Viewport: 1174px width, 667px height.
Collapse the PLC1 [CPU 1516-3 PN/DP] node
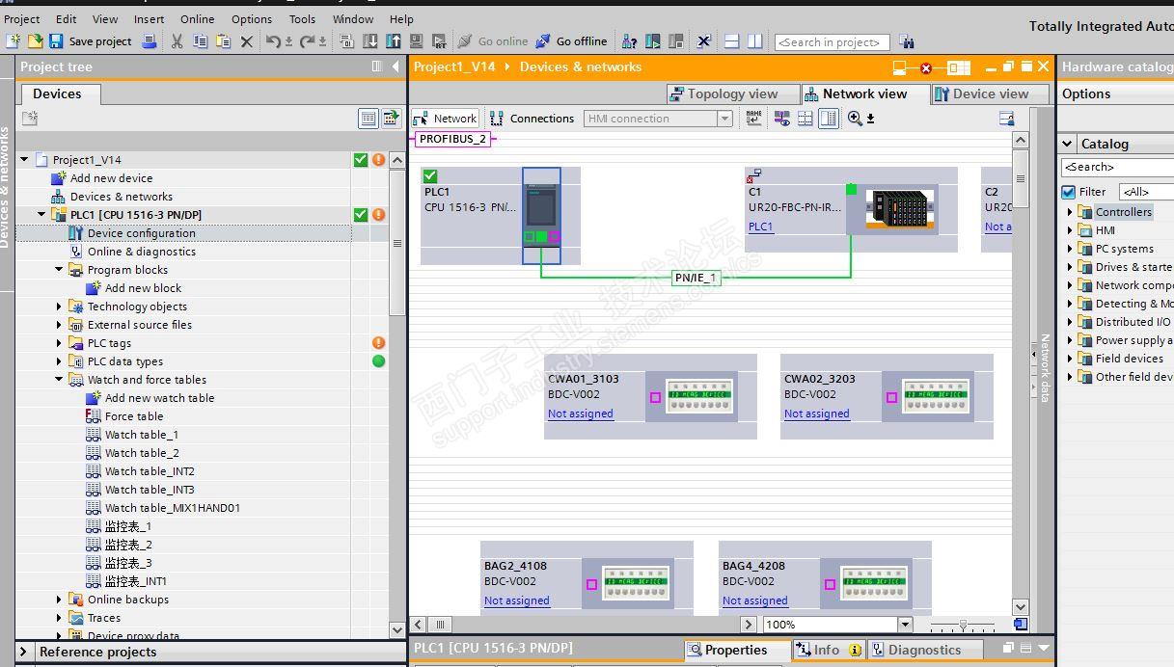(41, 215)
